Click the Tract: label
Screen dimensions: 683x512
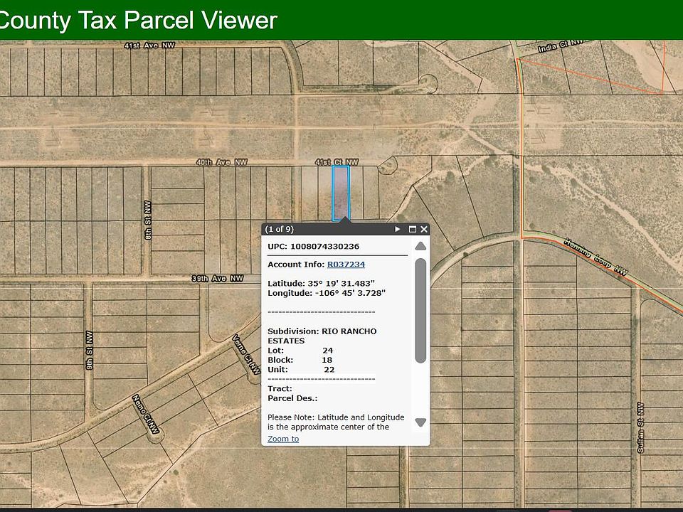click(x=280, y=389)
